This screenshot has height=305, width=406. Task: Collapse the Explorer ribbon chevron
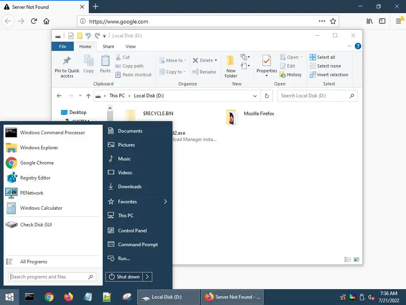point(349,46)
